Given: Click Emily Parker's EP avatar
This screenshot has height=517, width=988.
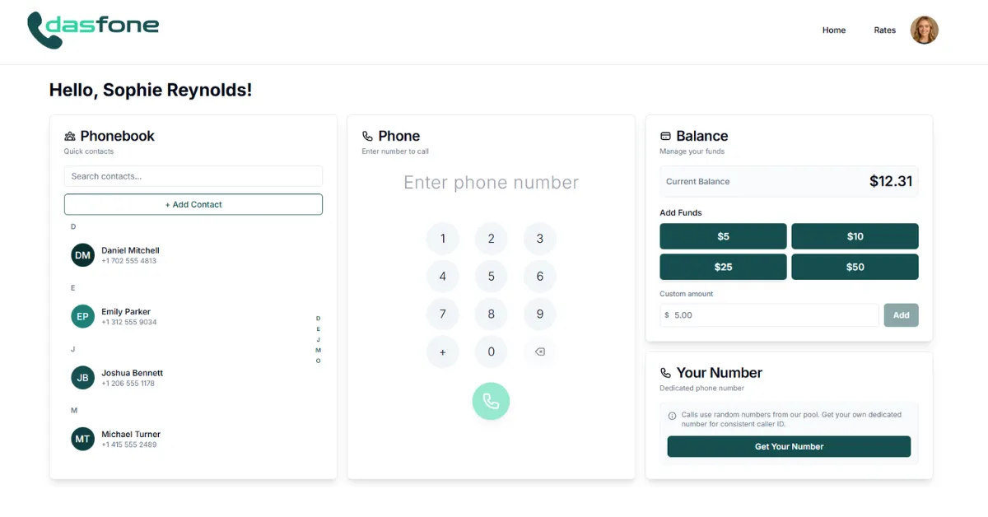Looking at the screenshot, I should (82, 316).
